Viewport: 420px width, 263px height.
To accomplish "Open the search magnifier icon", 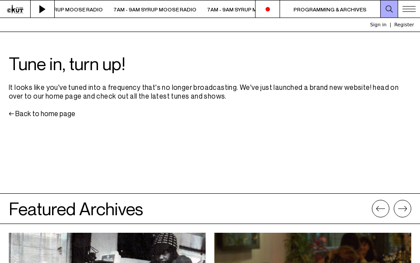I will pos(389,9).
